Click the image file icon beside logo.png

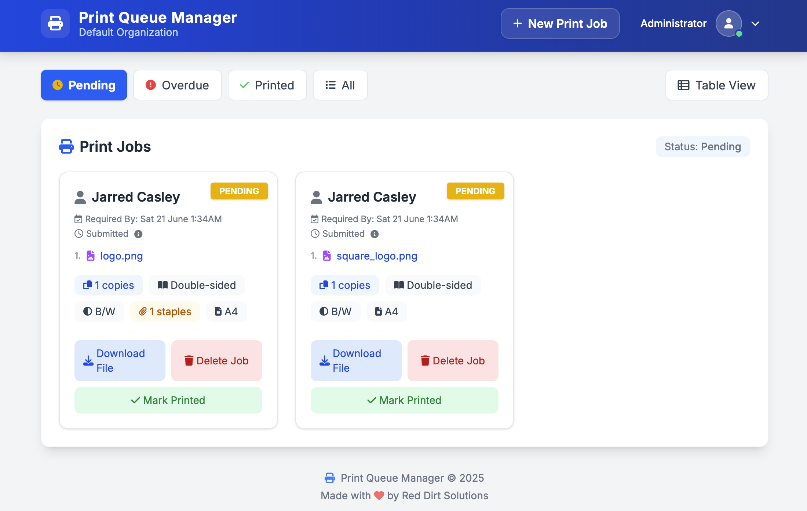coord(91,255)
